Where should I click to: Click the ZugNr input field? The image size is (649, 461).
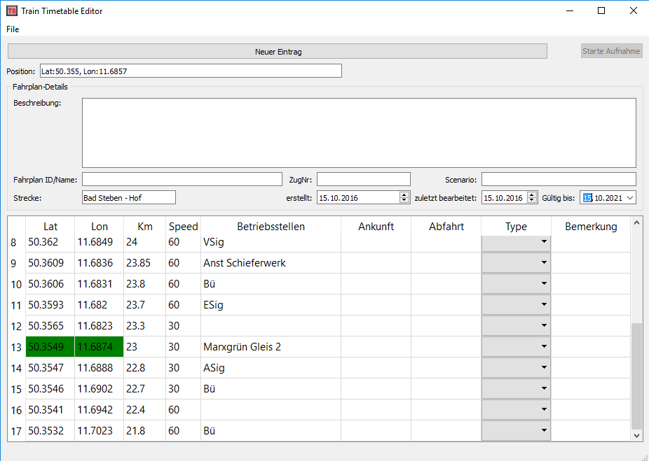point(363,179)
